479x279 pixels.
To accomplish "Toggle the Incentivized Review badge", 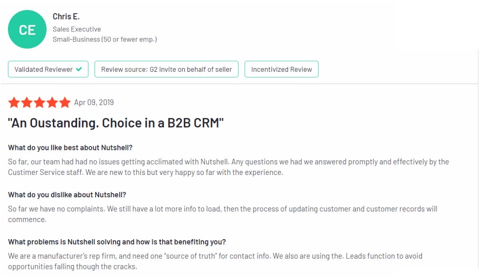I will click(281, 69).
